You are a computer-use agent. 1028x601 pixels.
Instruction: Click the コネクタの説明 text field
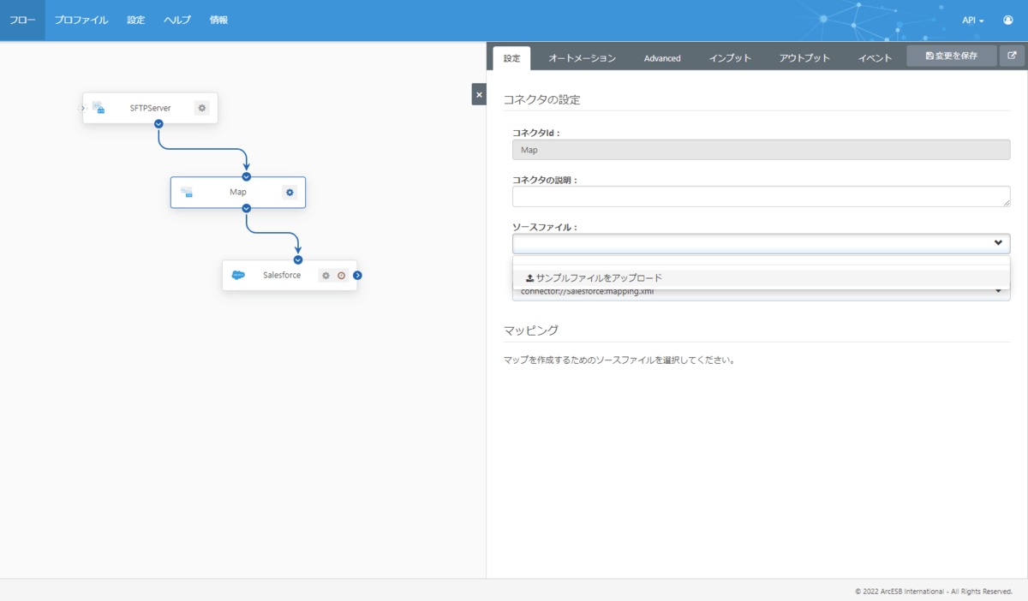[x=761, y=196]
